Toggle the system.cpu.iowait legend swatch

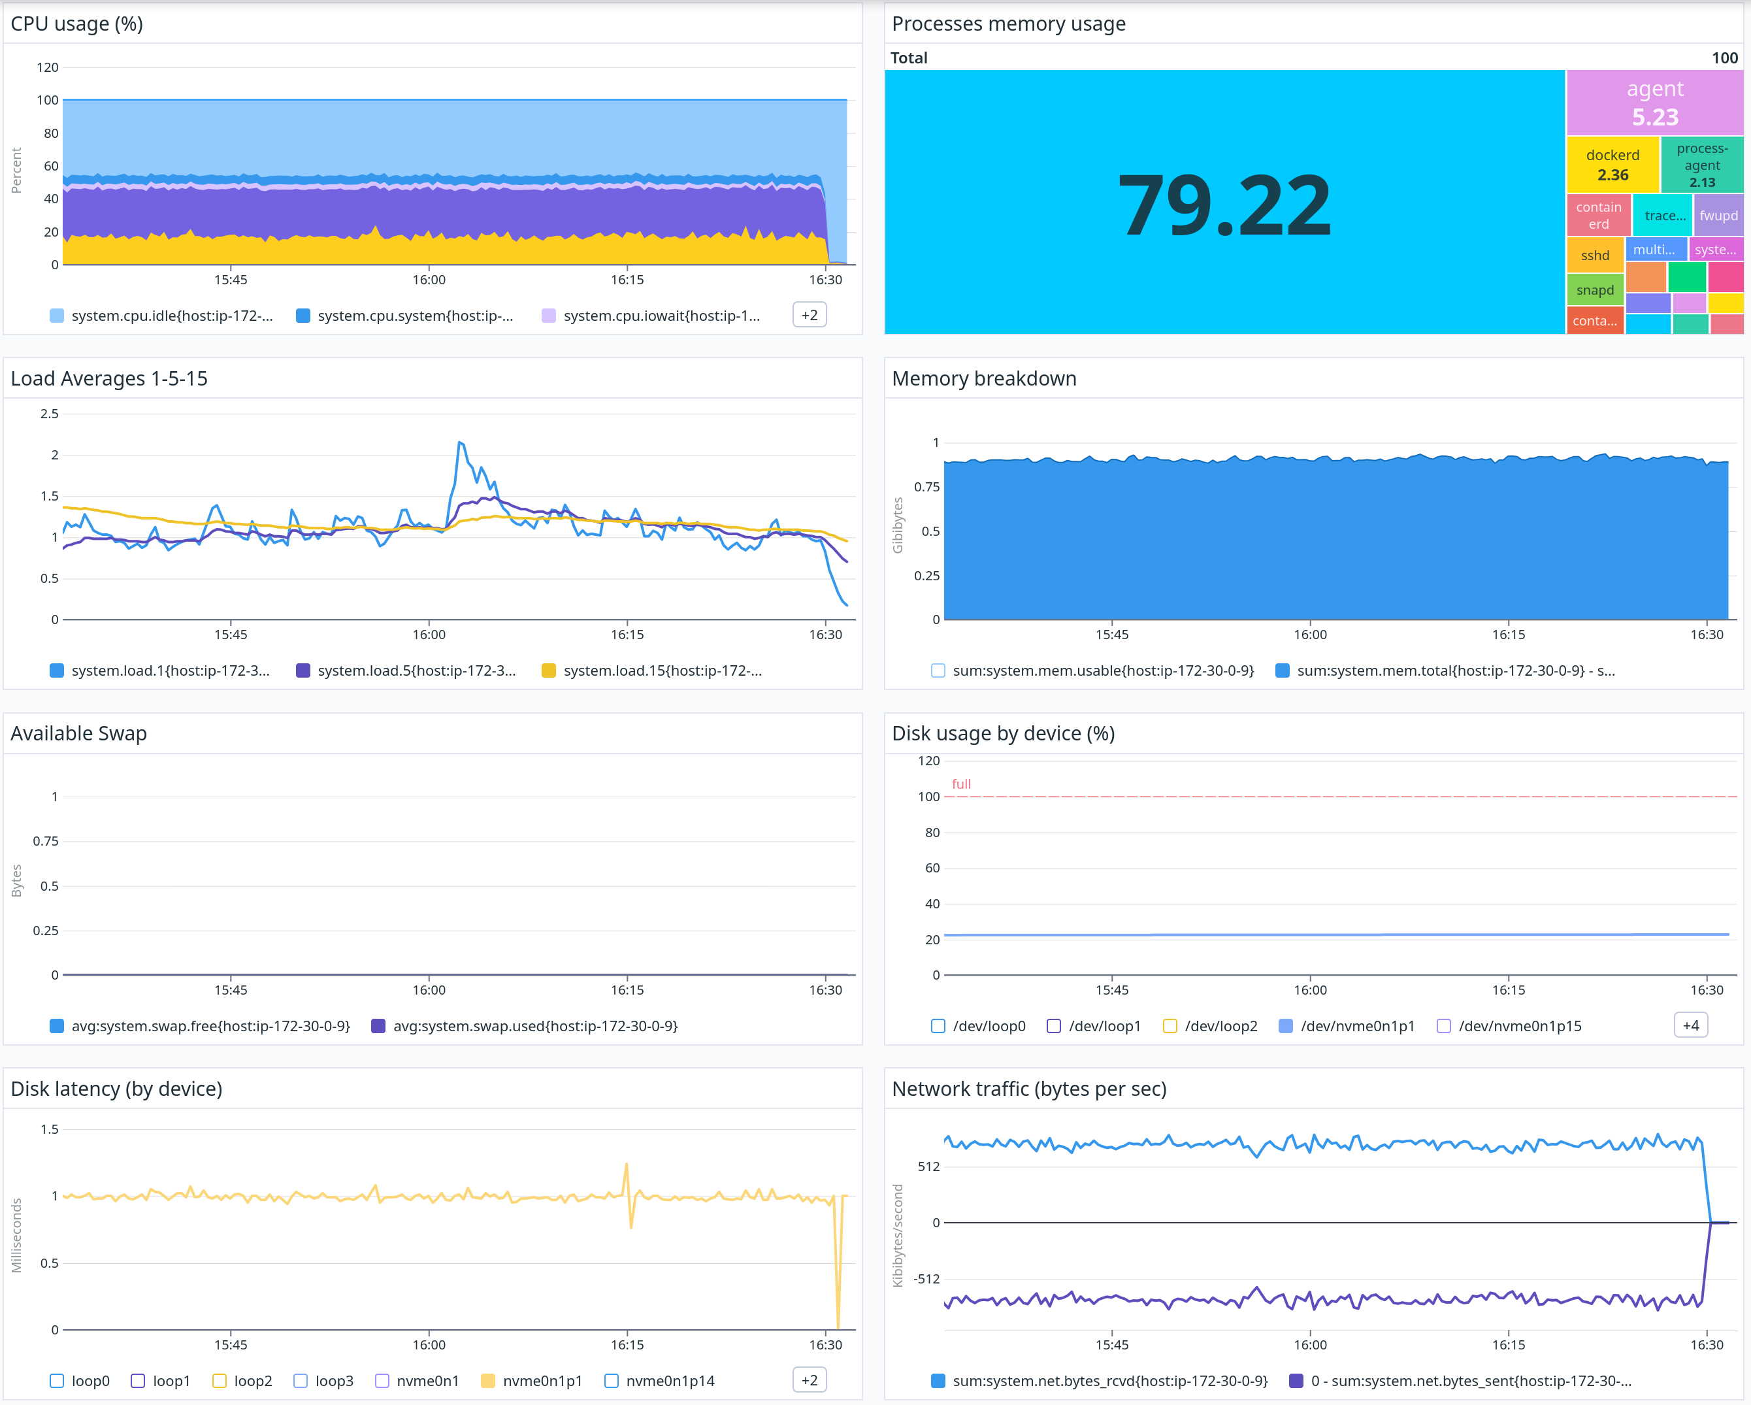pyautogui.click(x=549, y=316)
